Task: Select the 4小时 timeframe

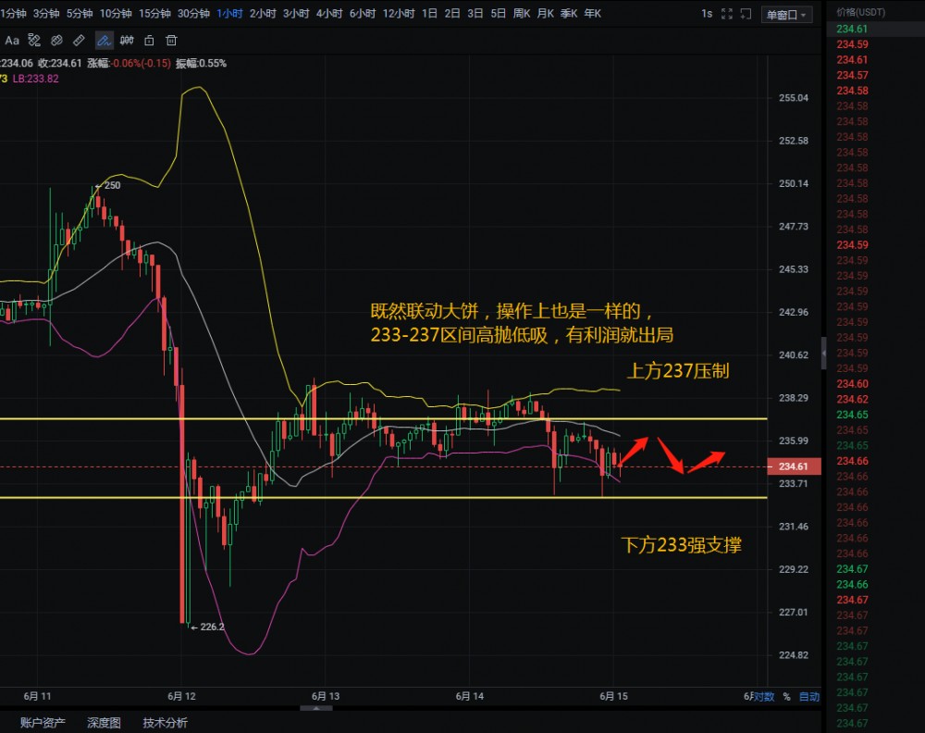Action: pyautogui.click(x=328, y=14)
